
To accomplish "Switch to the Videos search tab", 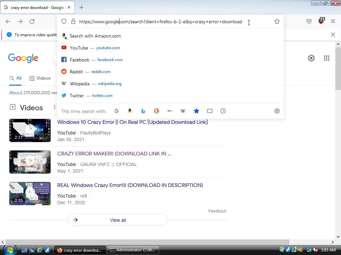I will click(40, 78).
